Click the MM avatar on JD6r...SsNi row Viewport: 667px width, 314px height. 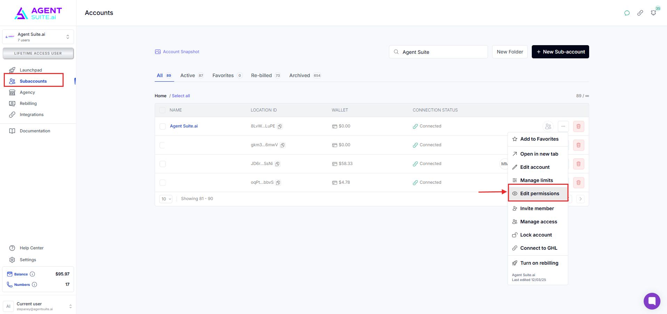pos(504,164)
